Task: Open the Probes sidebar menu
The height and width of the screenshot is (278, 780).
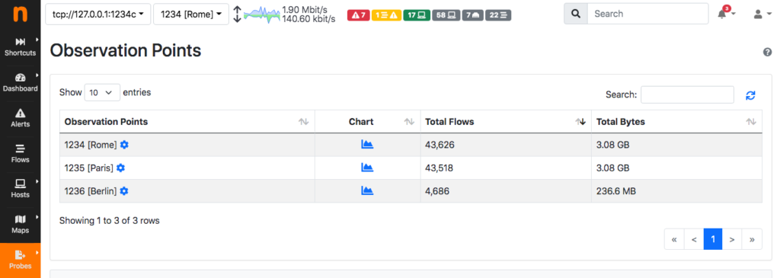Action: click(x=21, y=260)
